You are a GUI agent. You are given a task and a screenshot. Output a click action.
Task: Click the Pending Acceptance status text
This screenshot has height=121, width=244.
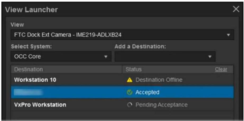(x=162, y=105)
